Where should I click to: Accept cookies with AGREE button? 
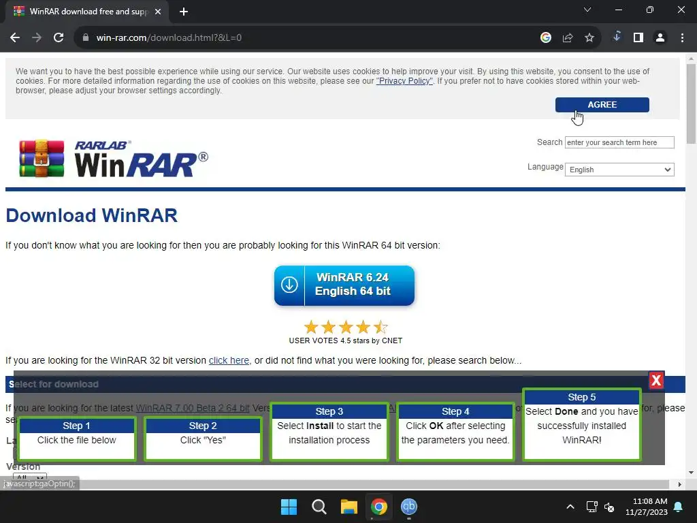point(602,104)
